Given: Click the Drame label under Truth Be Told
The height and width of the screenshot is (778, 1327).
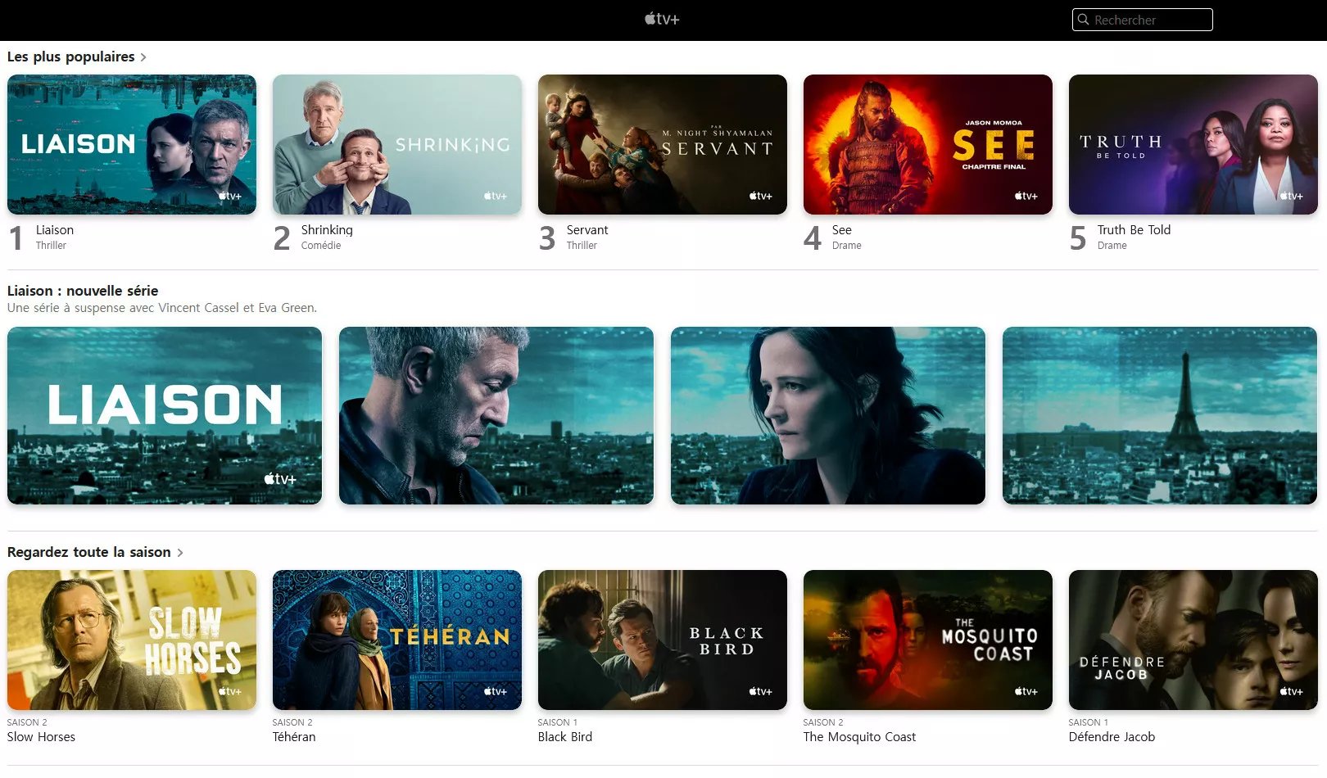Looking at the screenshot, I should (x=1112, y=246).
